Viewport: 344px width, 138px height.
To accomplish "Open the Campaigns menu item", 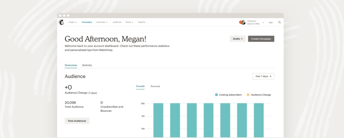I will 87,22.
